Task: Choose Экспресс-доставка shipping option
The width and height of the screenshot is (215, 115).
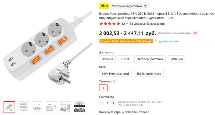Action: point(150,59)
